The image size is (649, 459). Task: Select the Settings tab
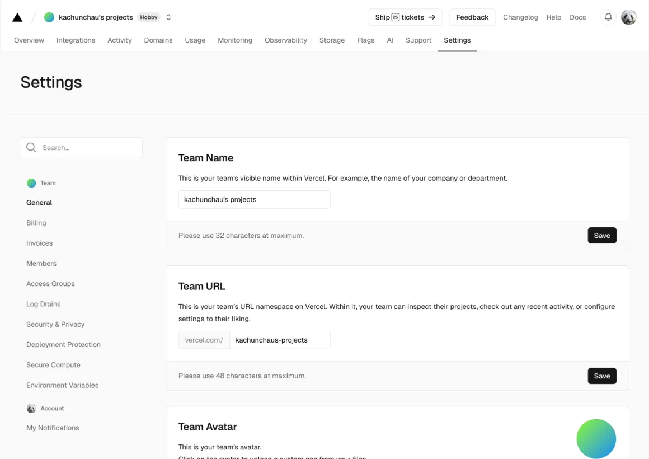[457, 40]
